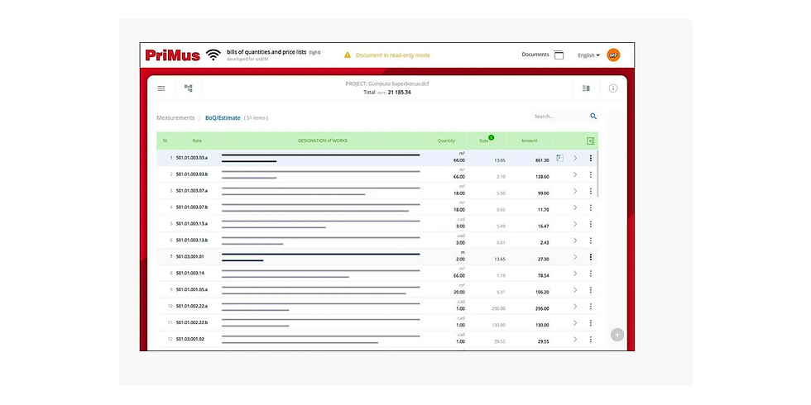Expand row S01.01.003.07.a with chevron
Image resolution: width=811 pixels, height=405 pixels.
pos(574,191)
